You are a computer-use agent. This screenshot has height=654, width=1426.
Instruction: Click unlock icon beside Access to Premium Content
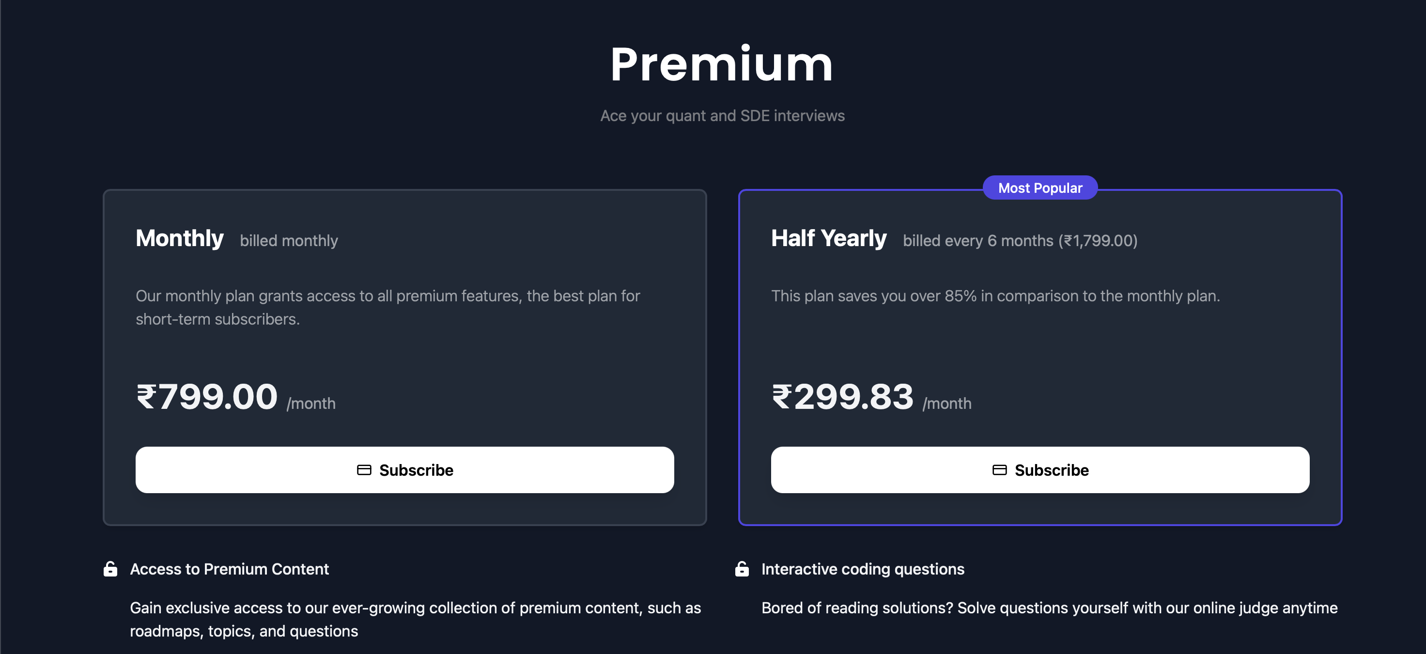click(x=110, y=569)
